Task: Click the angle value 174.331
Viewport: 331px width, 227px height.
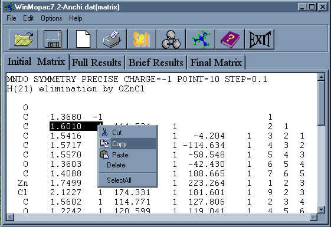Action: pyautogui.click(x=132, y=192)
